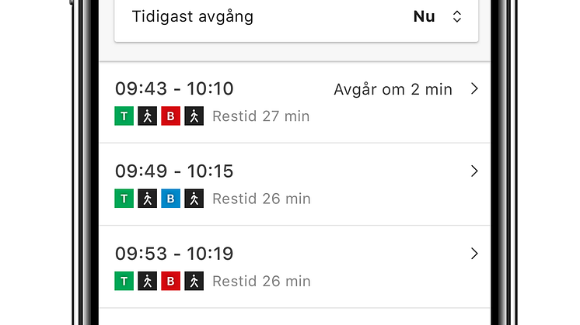Image resolution: width=580 pixels, height=325 pixels.
Task: Tap the green T metro icon for 09:53 trip
Action: [x=124, y=281]
